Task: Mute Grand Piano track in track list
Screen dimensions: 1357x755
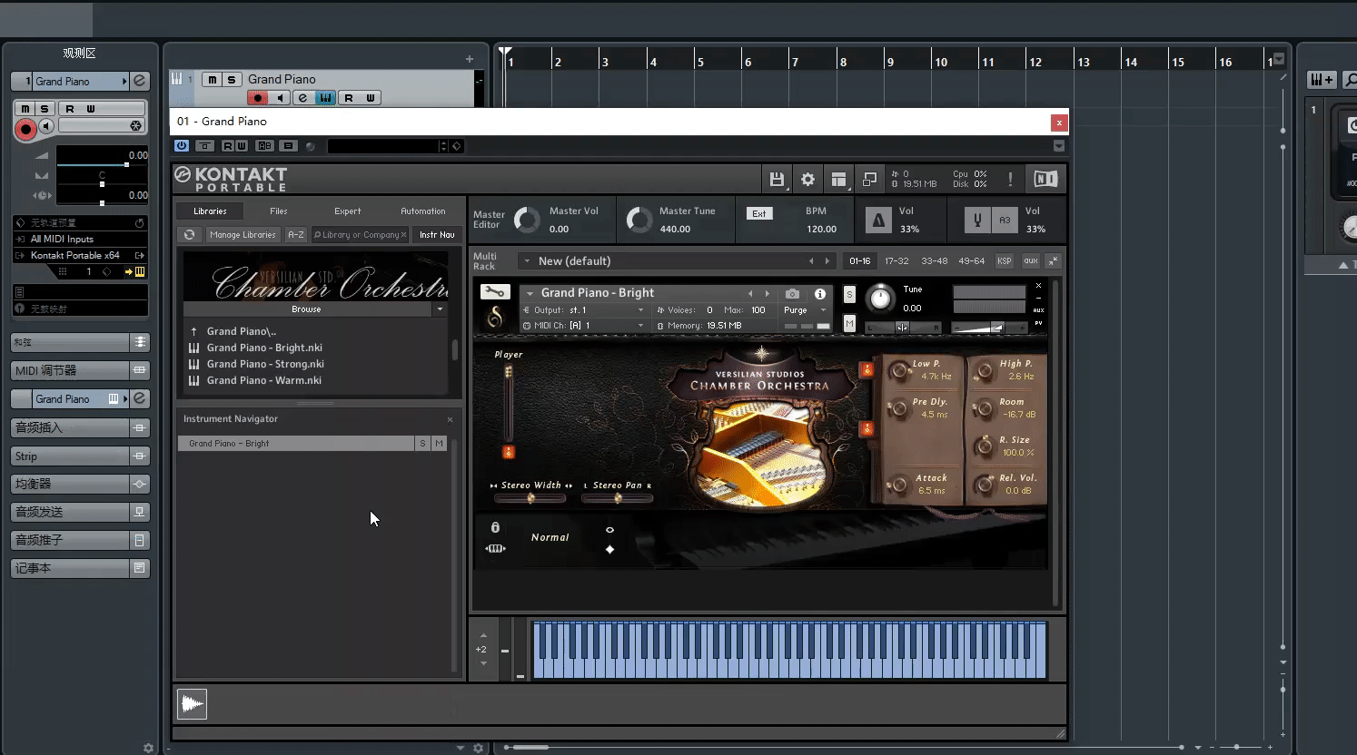Action: point(212,80)
